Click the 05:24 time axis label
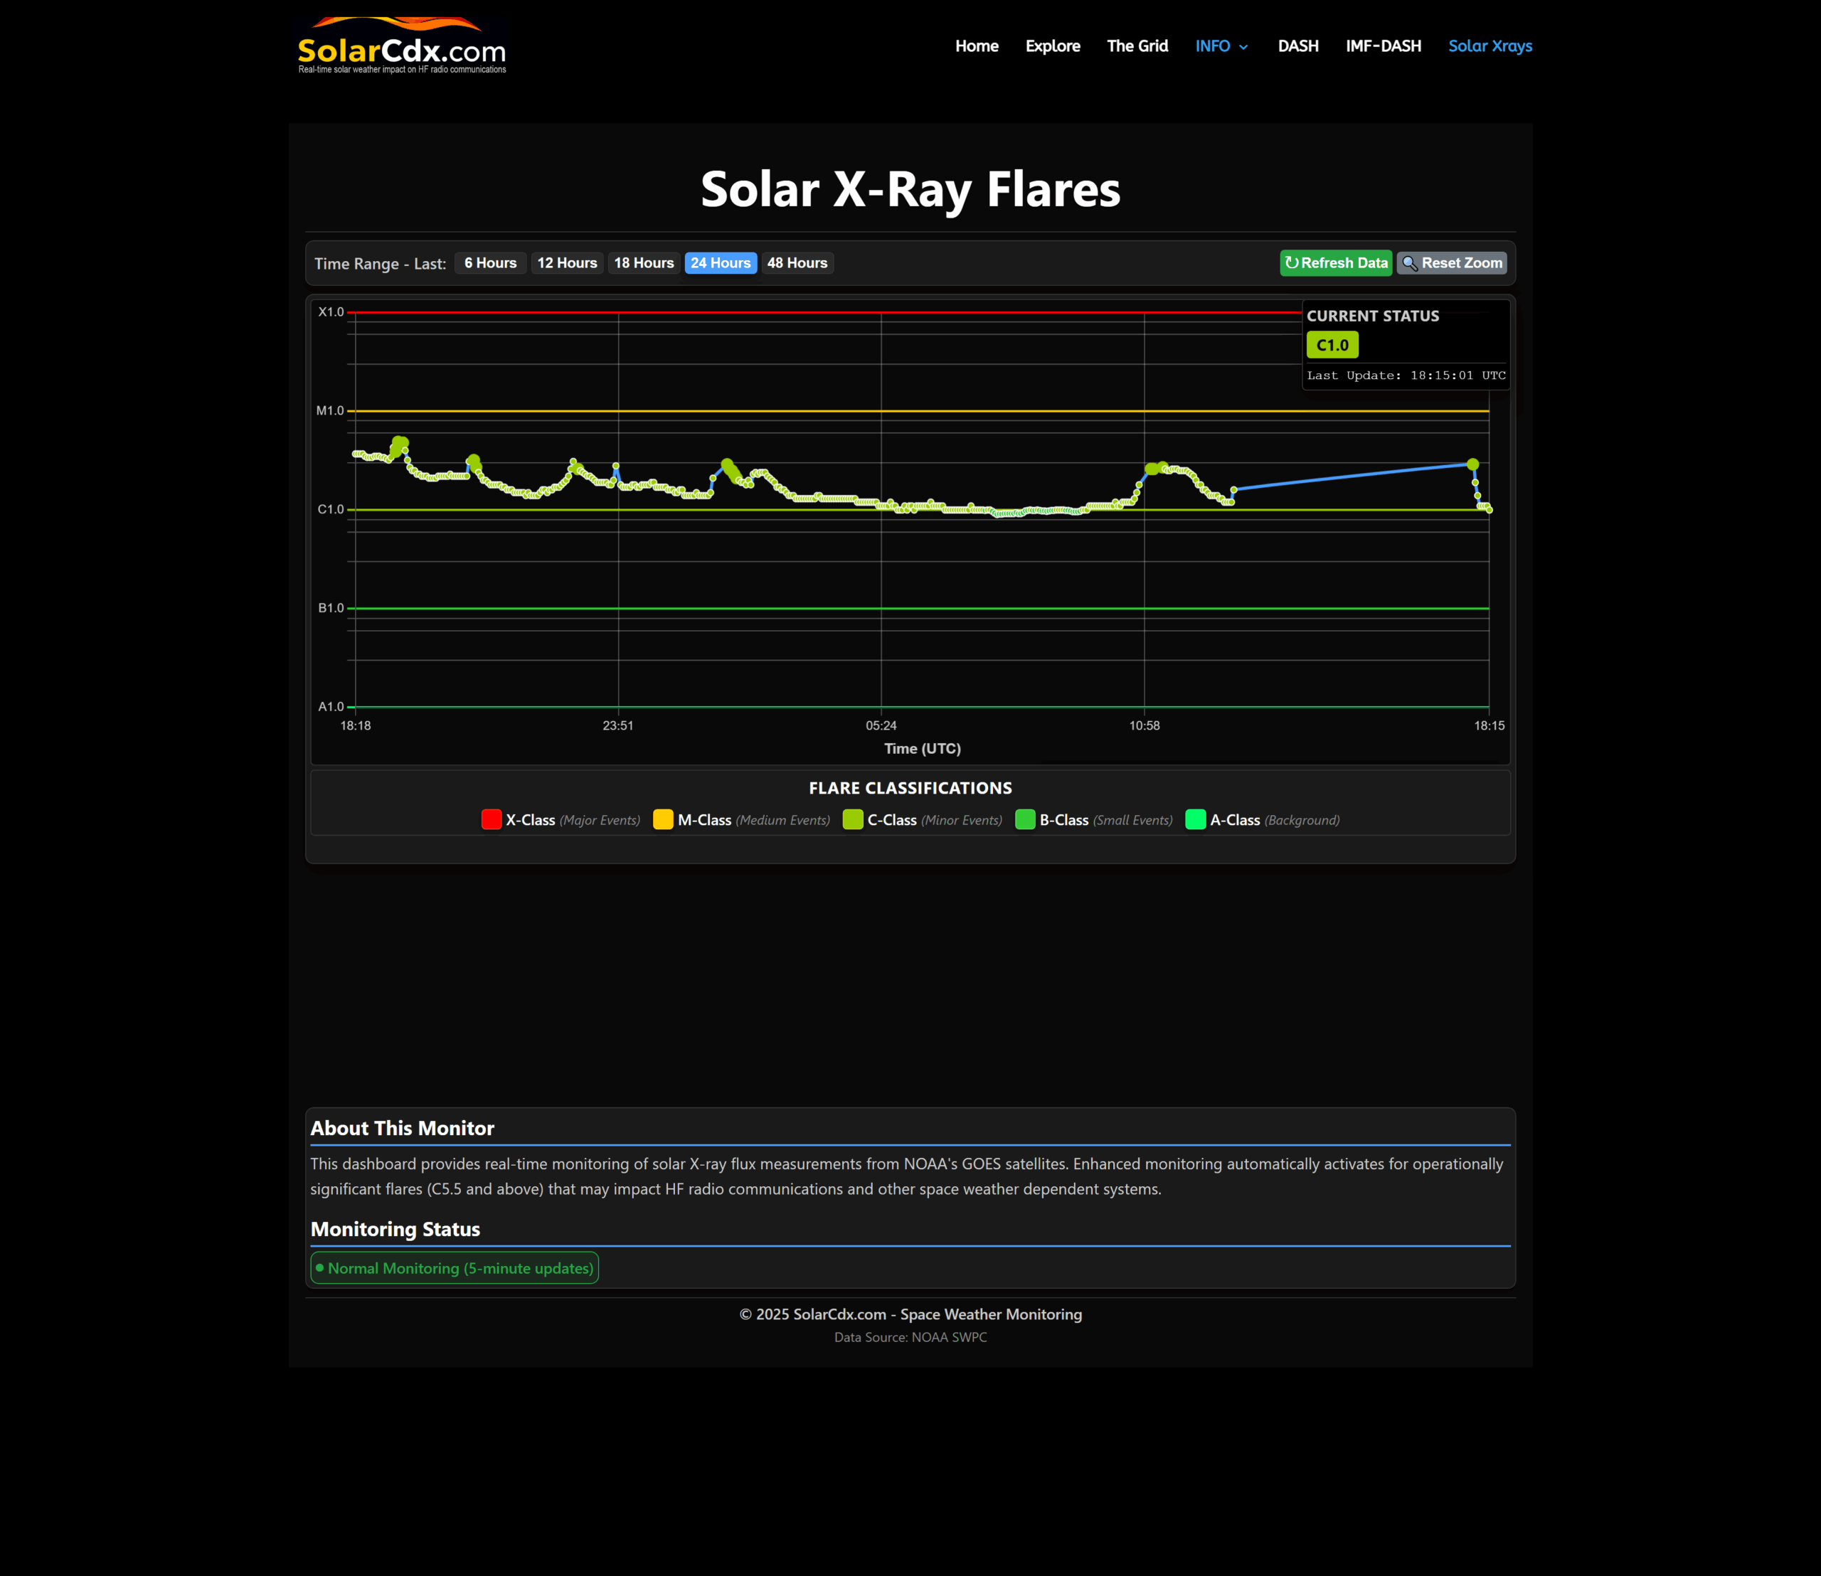The image size is (1821, 1576). coord(881,725)
